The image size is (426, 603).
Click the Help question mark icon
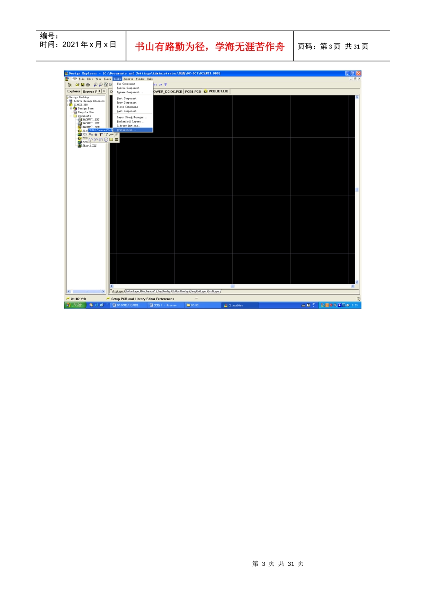tap(165, 84)
